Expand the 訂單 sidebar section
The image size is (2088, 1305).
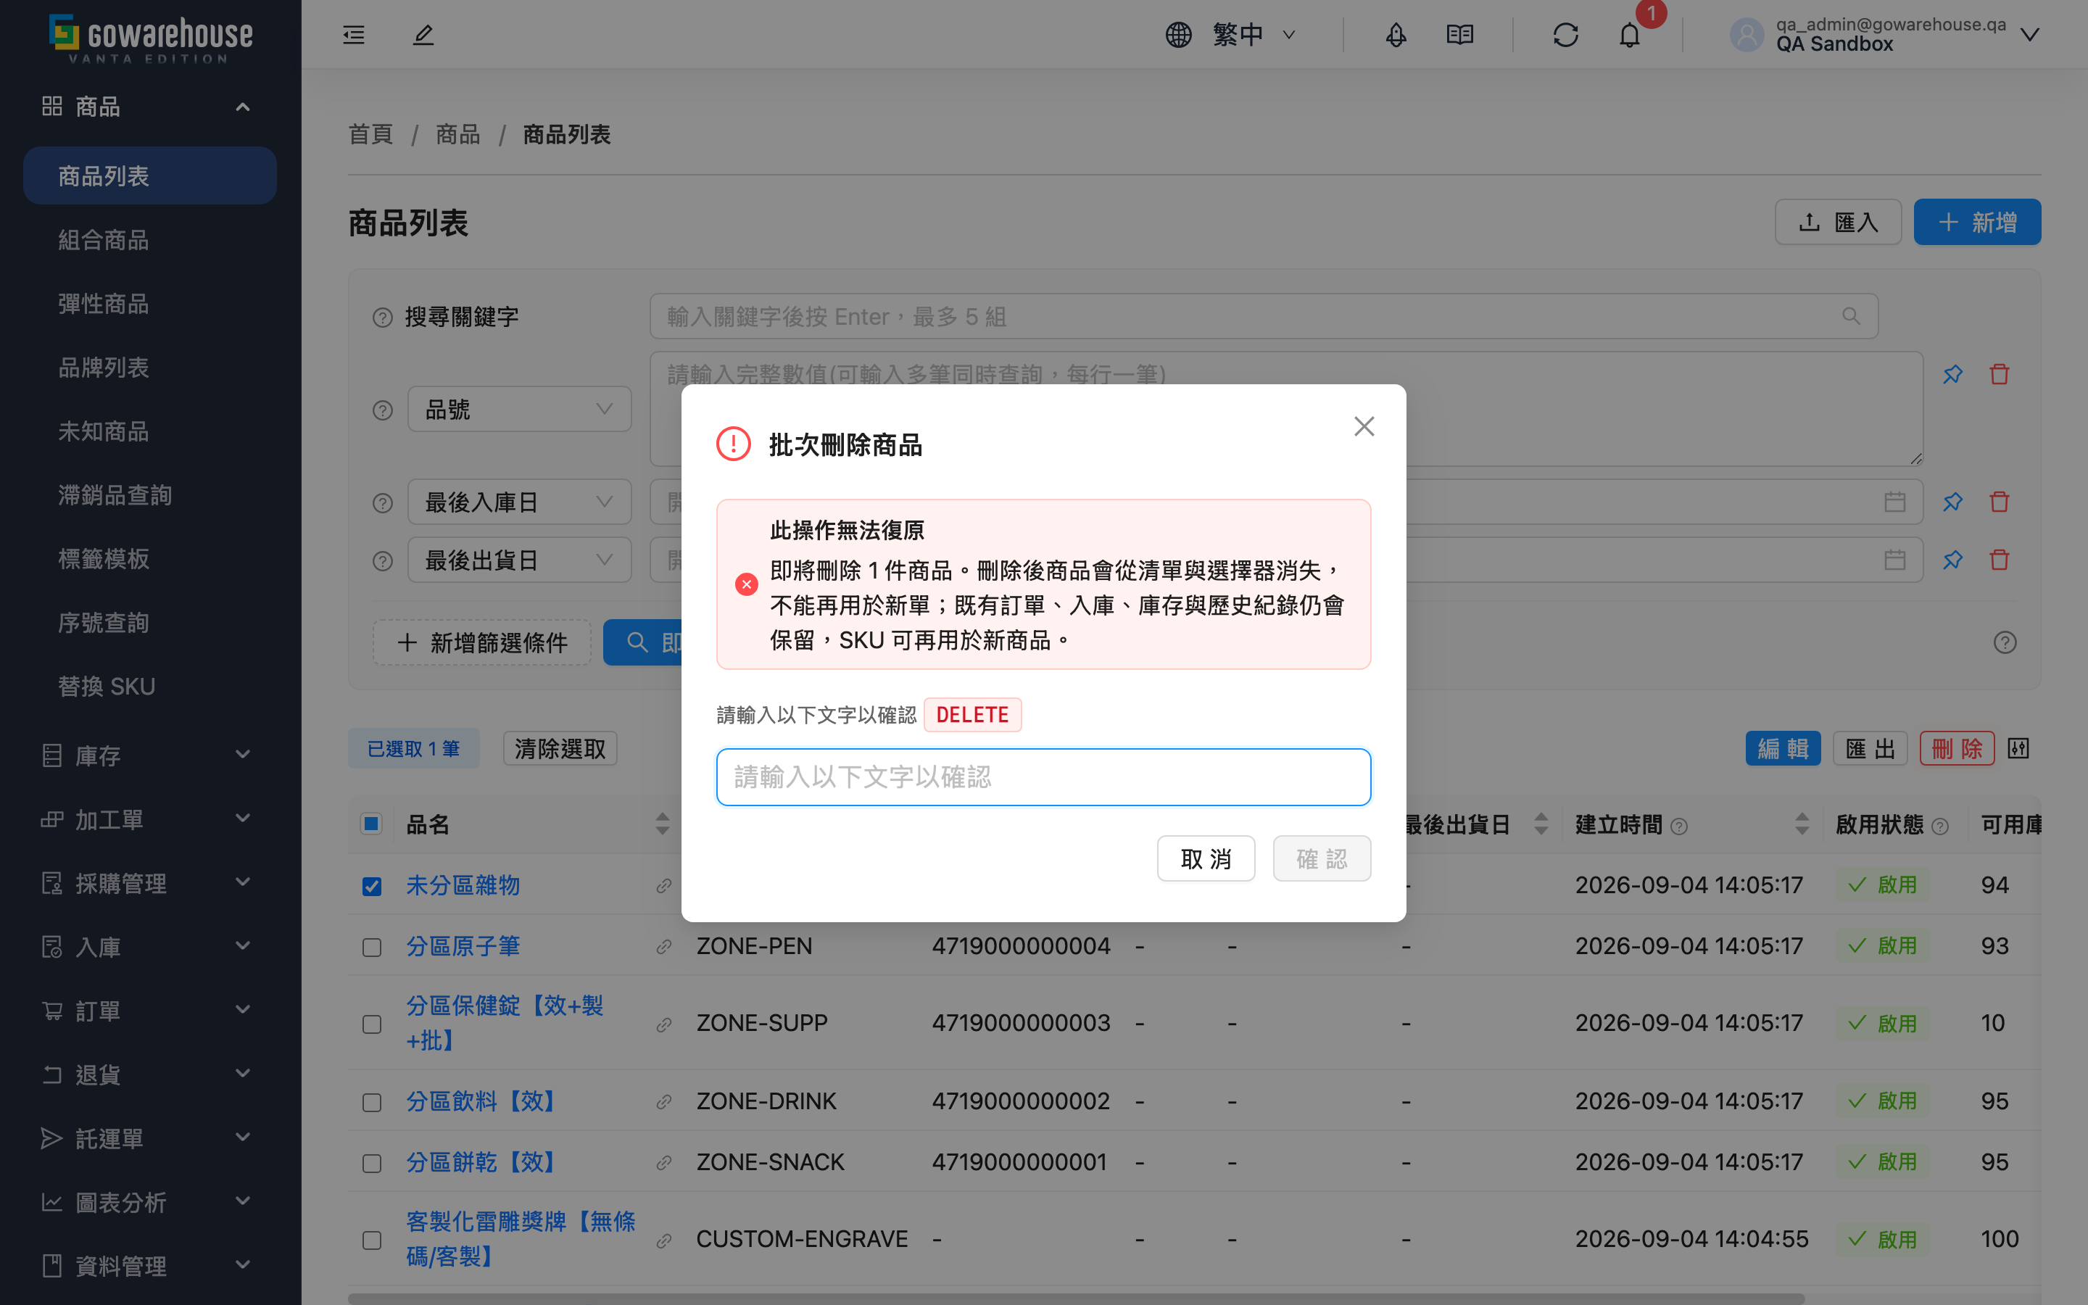pos(150,1011)
